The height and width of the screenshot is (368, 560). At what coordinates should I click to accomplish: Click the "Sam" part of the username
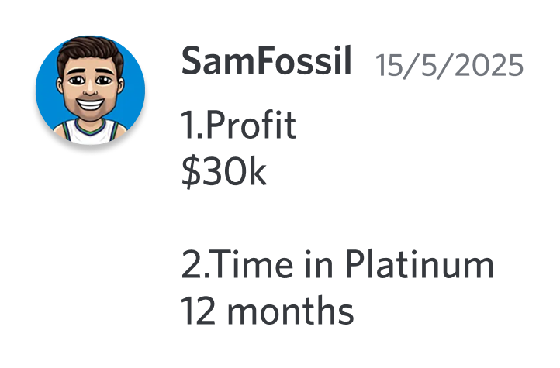[219, 61]
